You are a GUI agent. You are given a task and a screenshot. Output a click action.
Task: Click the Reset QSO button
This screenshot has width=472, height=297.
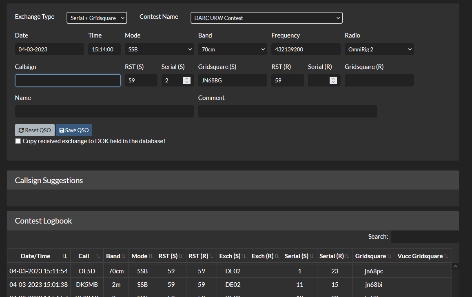click(x=35, y=130)
